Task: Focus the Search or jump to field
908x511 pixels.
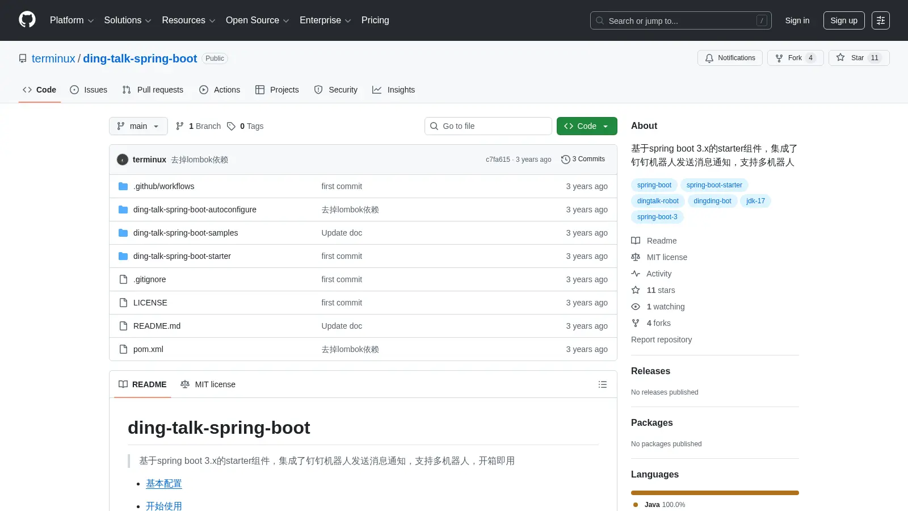Action: [x=681, y=20]
